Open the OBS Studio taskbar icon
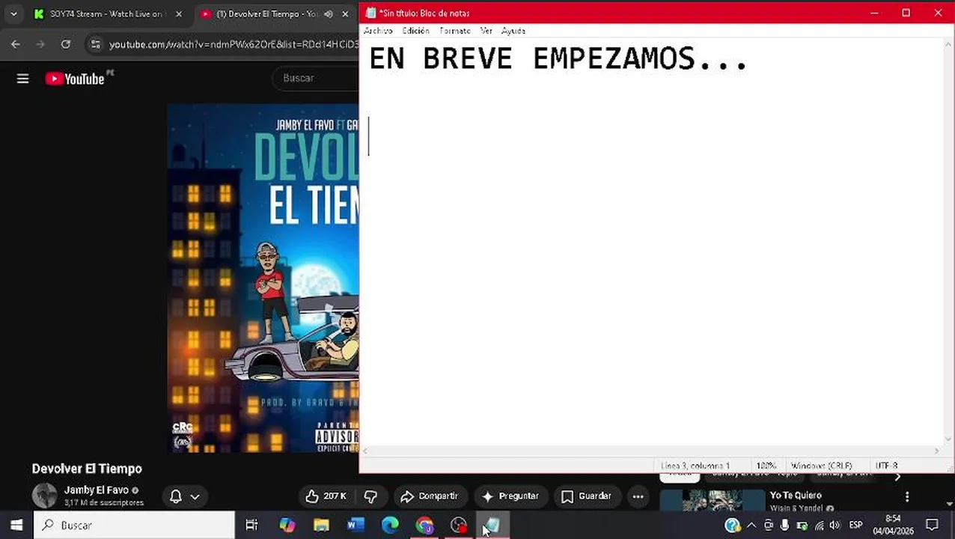The width and height of the screenshot is (955, 539). 459,525
